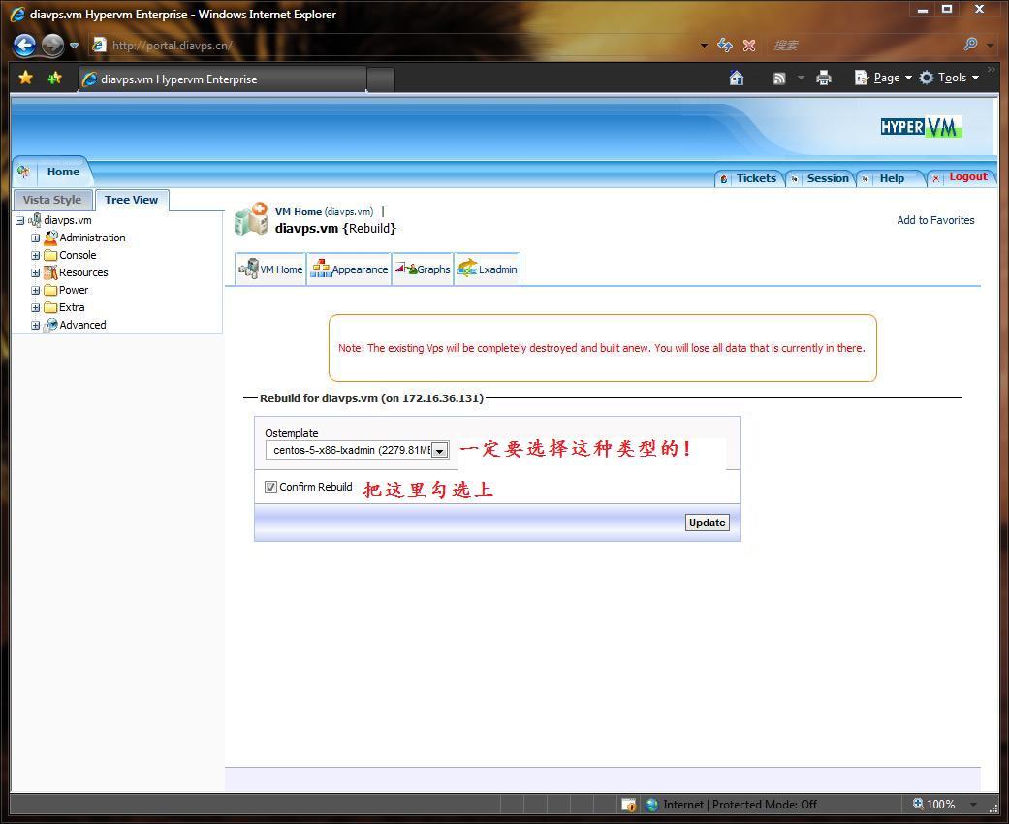Expand the Administration tree node
Viewport: 1009px width, 824px height.
click(x=36, y=238)
